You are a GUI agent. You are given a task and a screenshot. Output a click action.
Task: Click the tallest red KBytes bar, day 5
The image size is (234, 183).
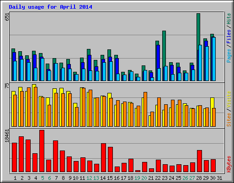tap(42, 151)
